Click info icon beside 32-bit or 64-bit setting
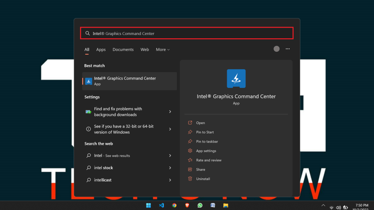 (x=88, y=129)
